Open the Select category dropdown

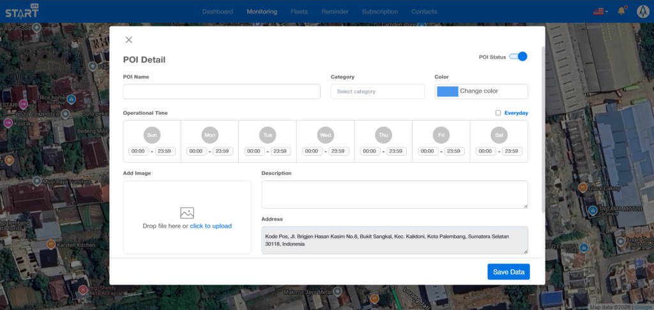[x=377, y=92]
